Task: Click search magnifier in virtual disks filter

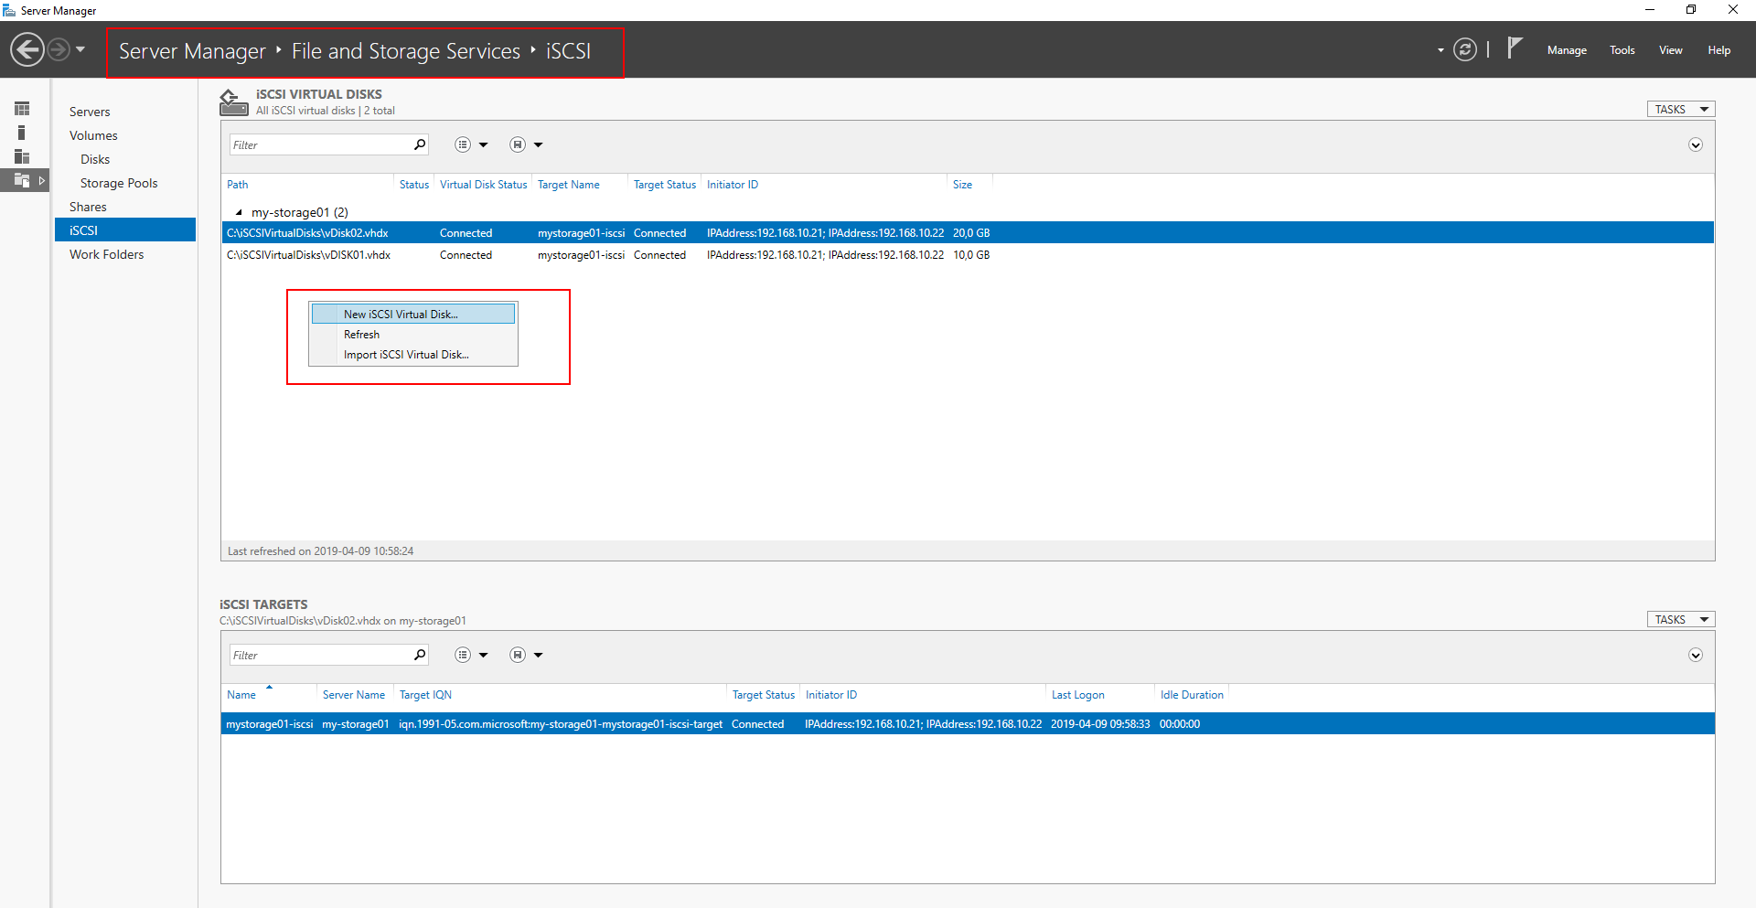Action: [420, 144]
